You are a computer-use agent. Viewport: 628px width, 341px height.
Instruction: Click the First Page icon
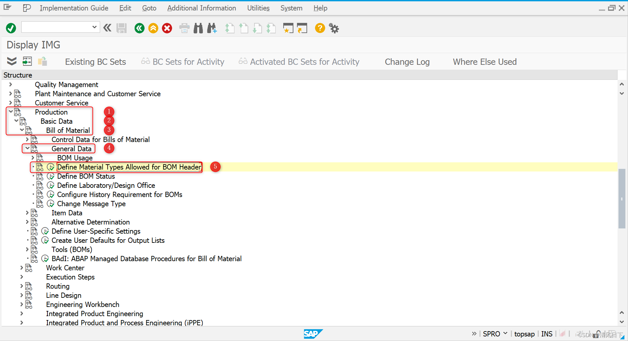230,28
